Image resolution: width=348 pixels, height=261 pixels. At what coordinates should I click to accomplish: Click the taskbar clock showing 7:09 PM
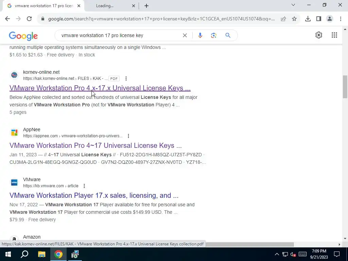(x=319, y=254)
